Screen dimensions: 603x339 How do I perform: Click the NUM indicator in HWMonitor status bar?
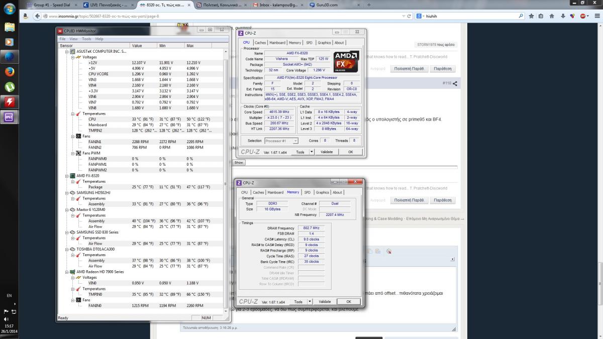click(x=207, y=318)
